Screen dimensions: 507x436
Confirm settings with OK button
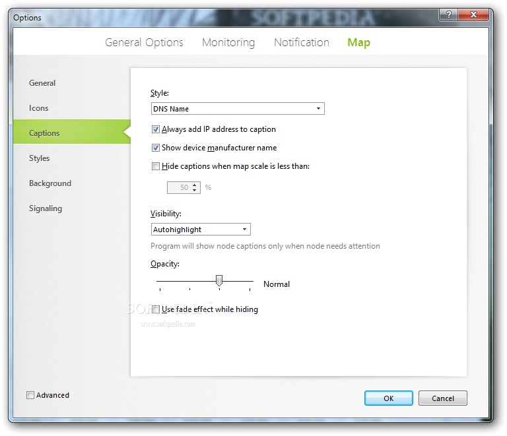click(x=389, y=398)
